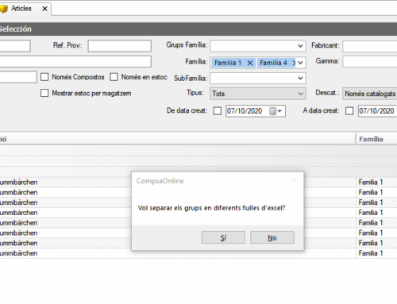
Task: Click the dialog question text about excel
Action: point(211,208)
